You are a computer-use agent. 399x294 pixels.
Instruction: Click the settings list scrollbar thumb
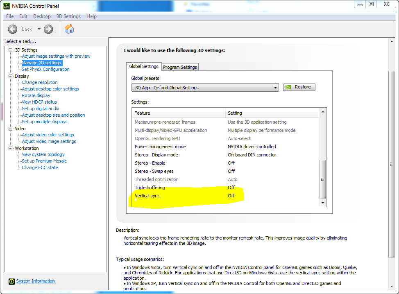click(323, 179)
